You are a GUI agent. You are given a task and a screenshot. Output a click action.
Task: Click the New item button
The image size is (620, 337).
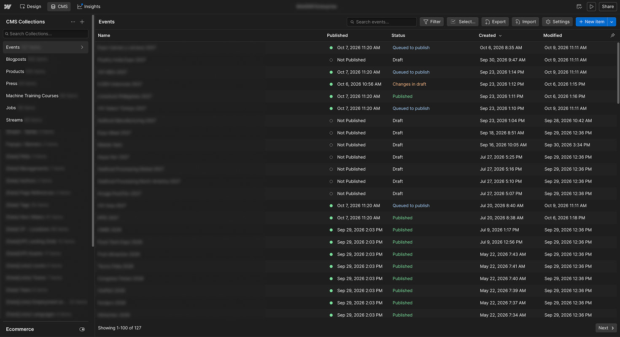(592, 22)
